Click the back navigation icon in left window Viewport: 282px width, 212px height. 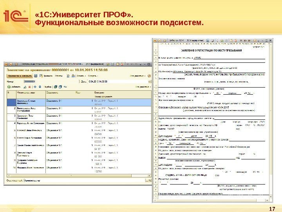[x=11, y=64]
